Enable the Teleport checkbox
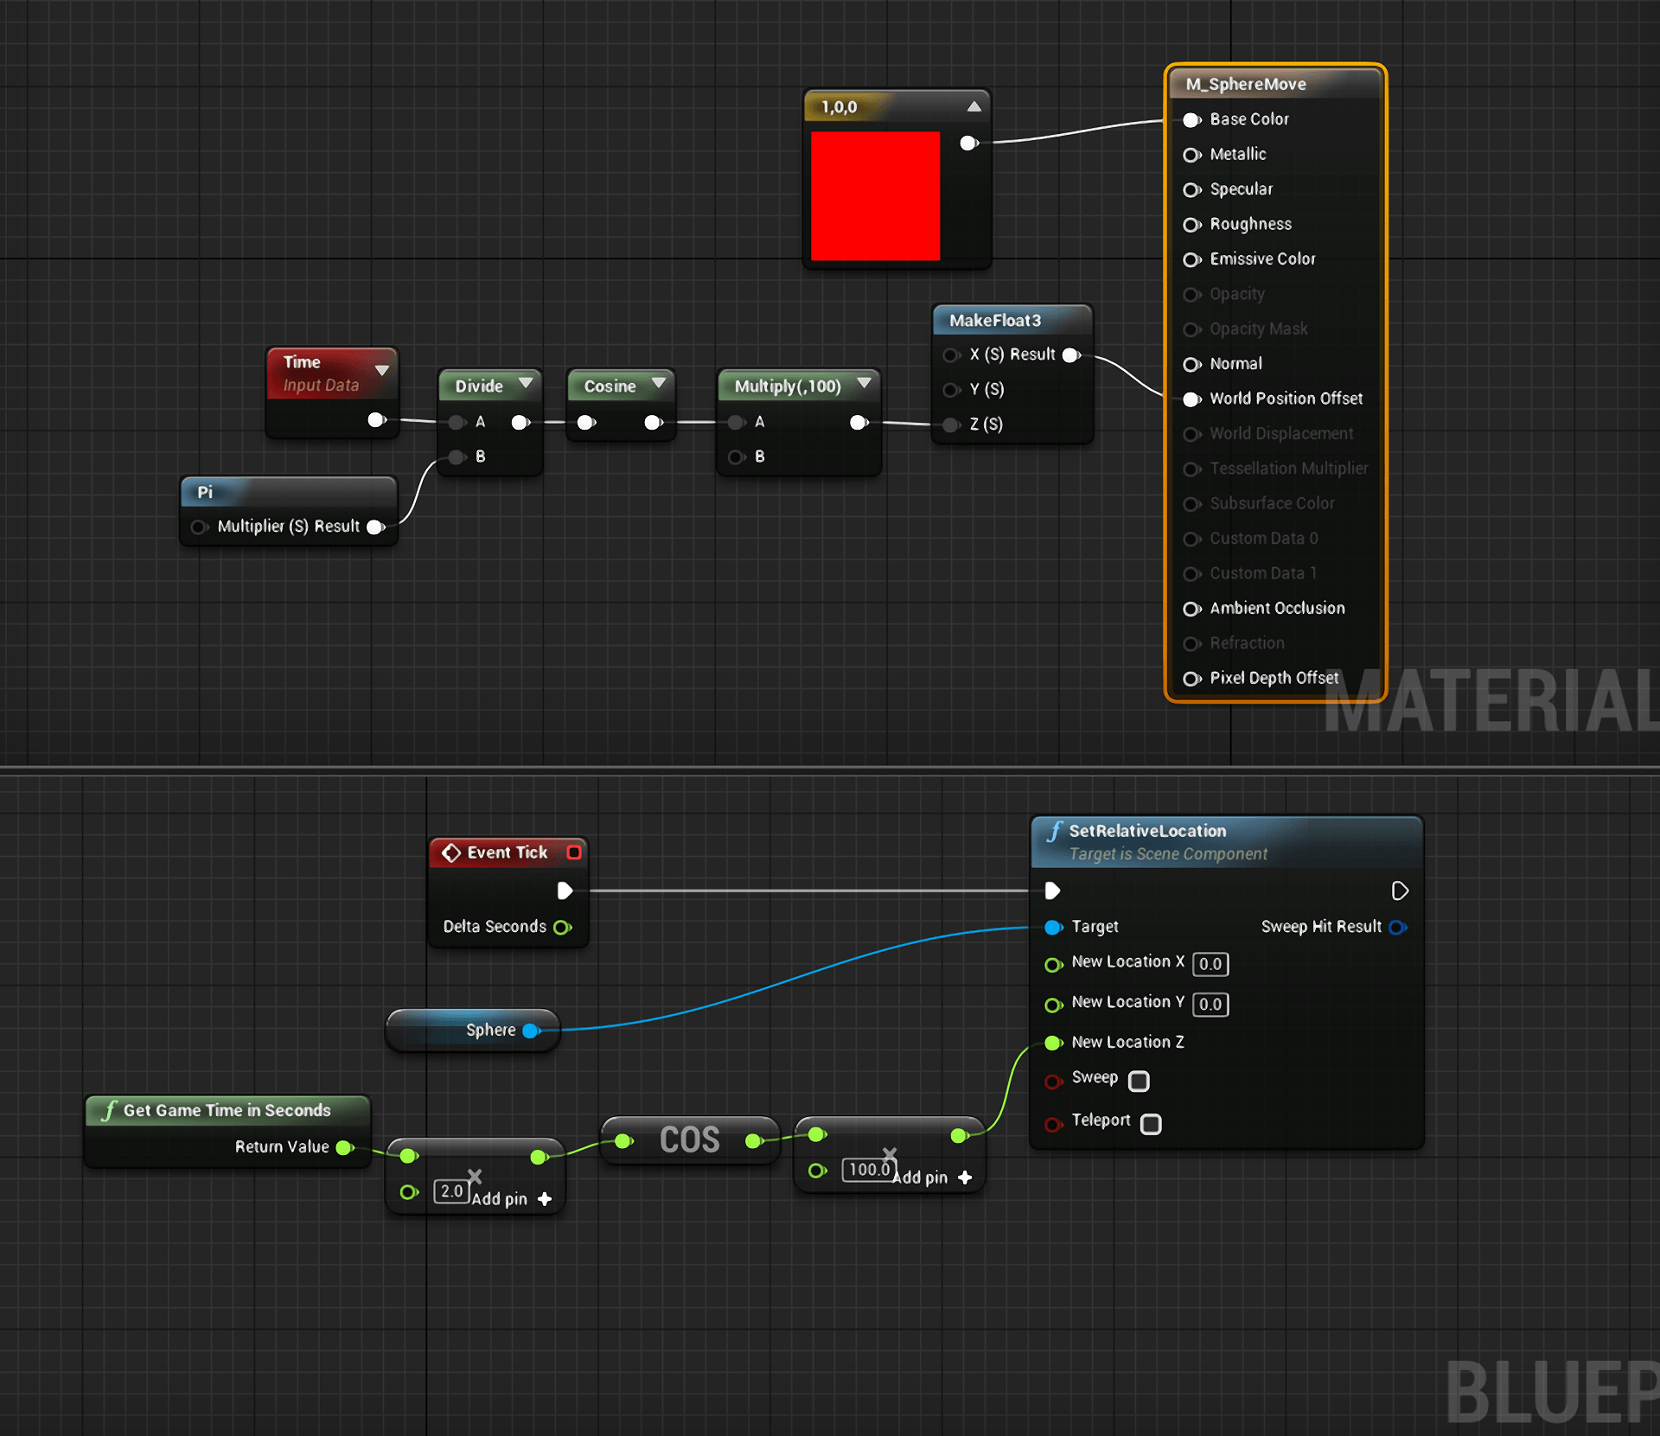This screenshot has width=1660, height=1436. click(x=1151, y=1124)
